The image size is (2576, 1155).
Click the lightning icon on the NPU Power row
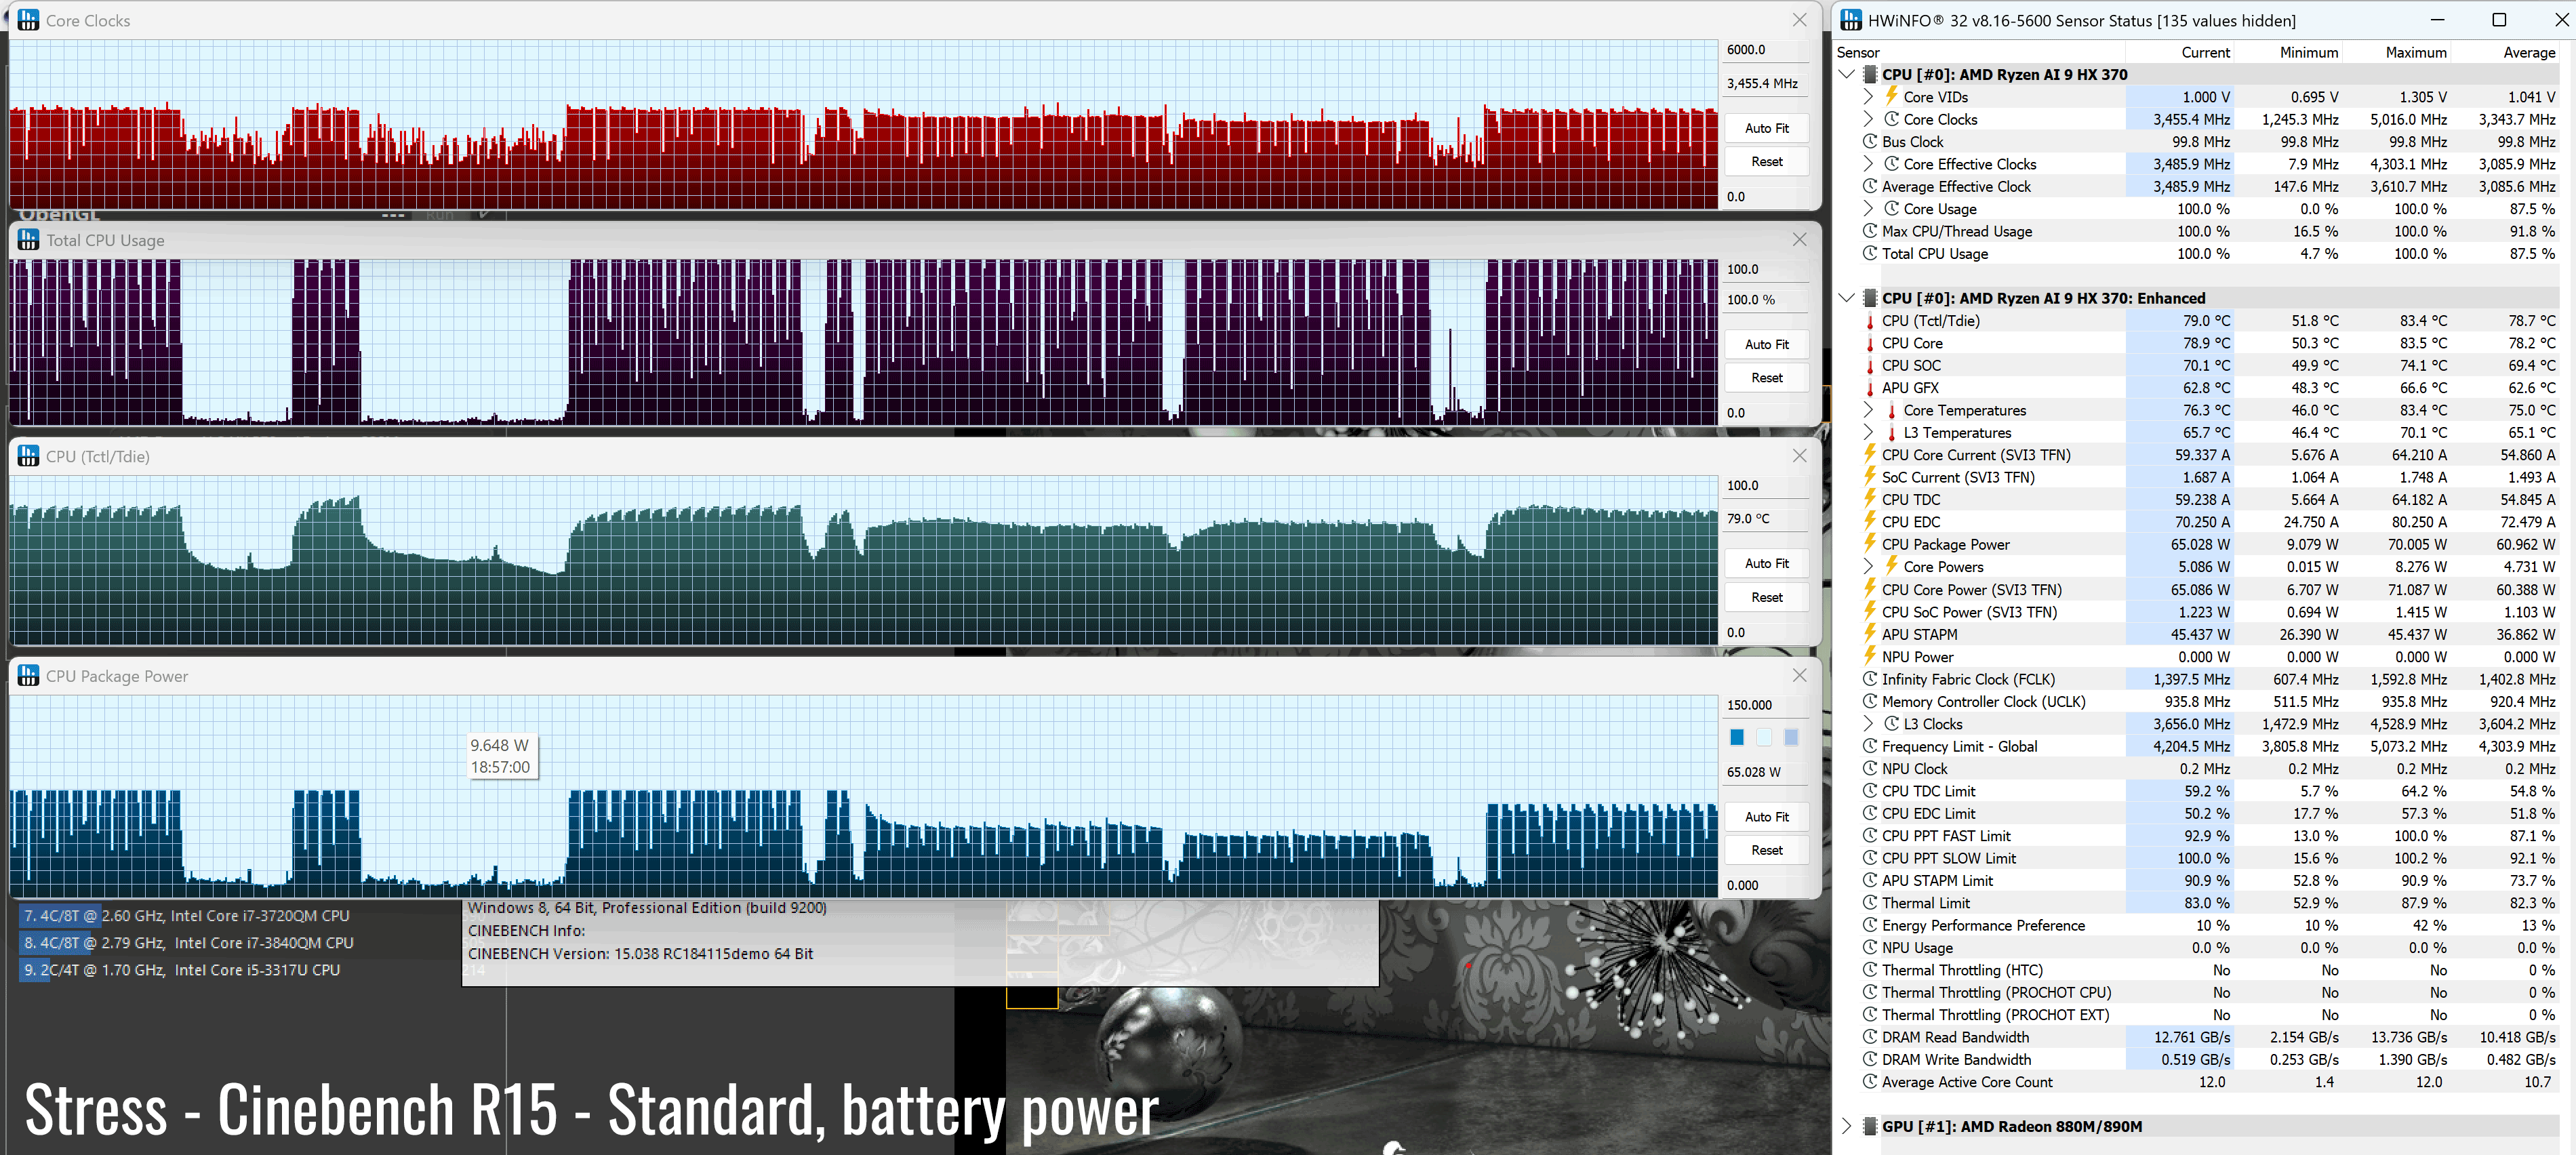pyautogui.click(x=1870, y=656)
